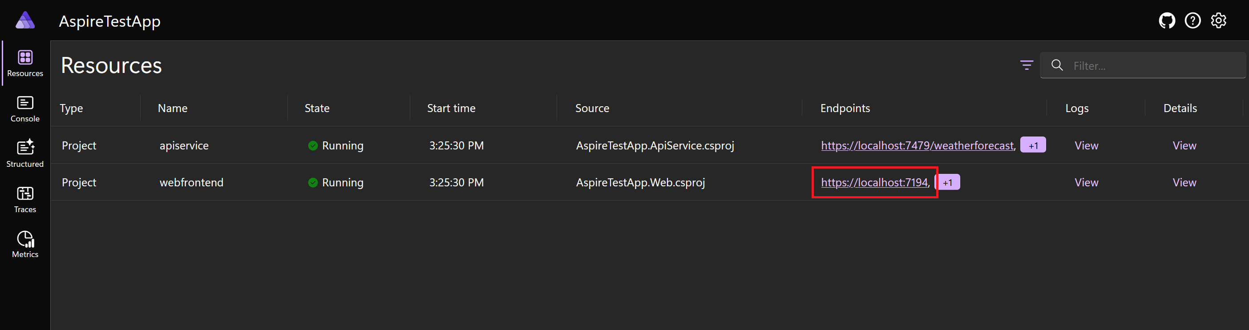
Task: Focus the Filter search field
Action: 1154,66
